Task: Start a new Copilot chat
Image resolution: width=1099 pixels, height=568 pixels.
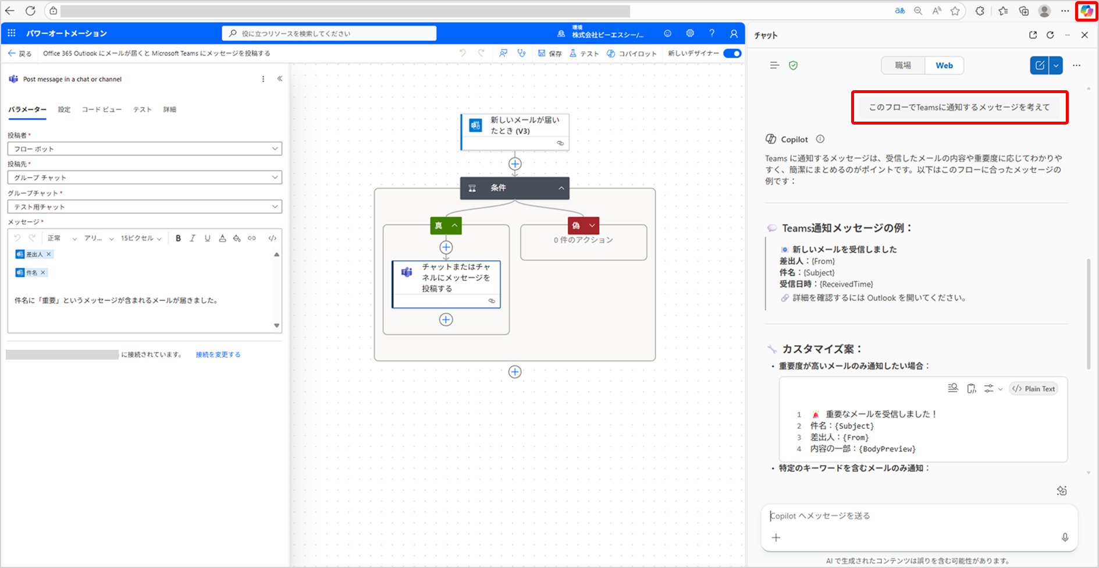Action: pos(1039,65)
